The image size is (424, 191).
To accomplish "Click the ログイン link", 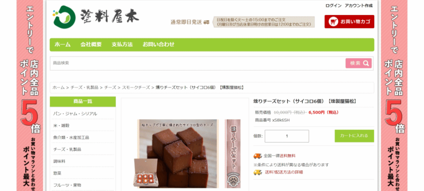I will [333, 6].
